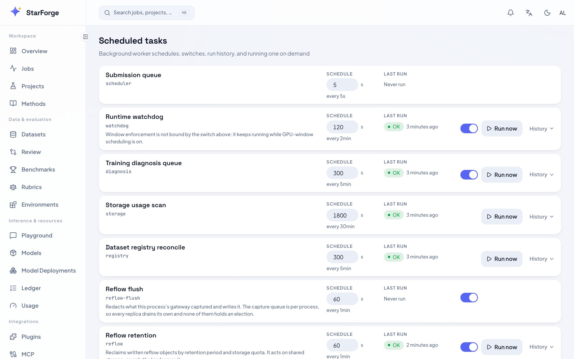Open the language translation icon
This screenshot has width=574, height=359.
pyautogui.click(x=529, y=13)
